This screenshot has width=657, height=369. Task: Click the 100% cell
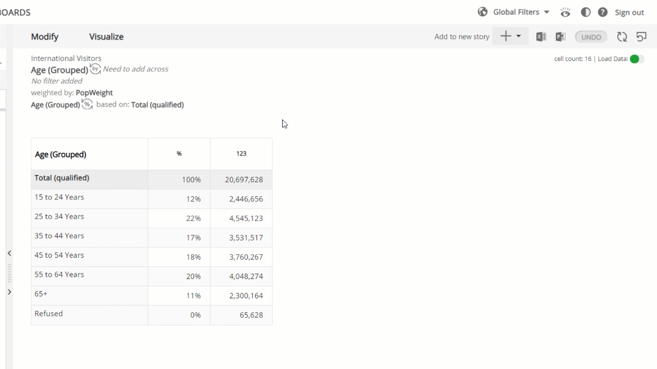tap(179, 180)
